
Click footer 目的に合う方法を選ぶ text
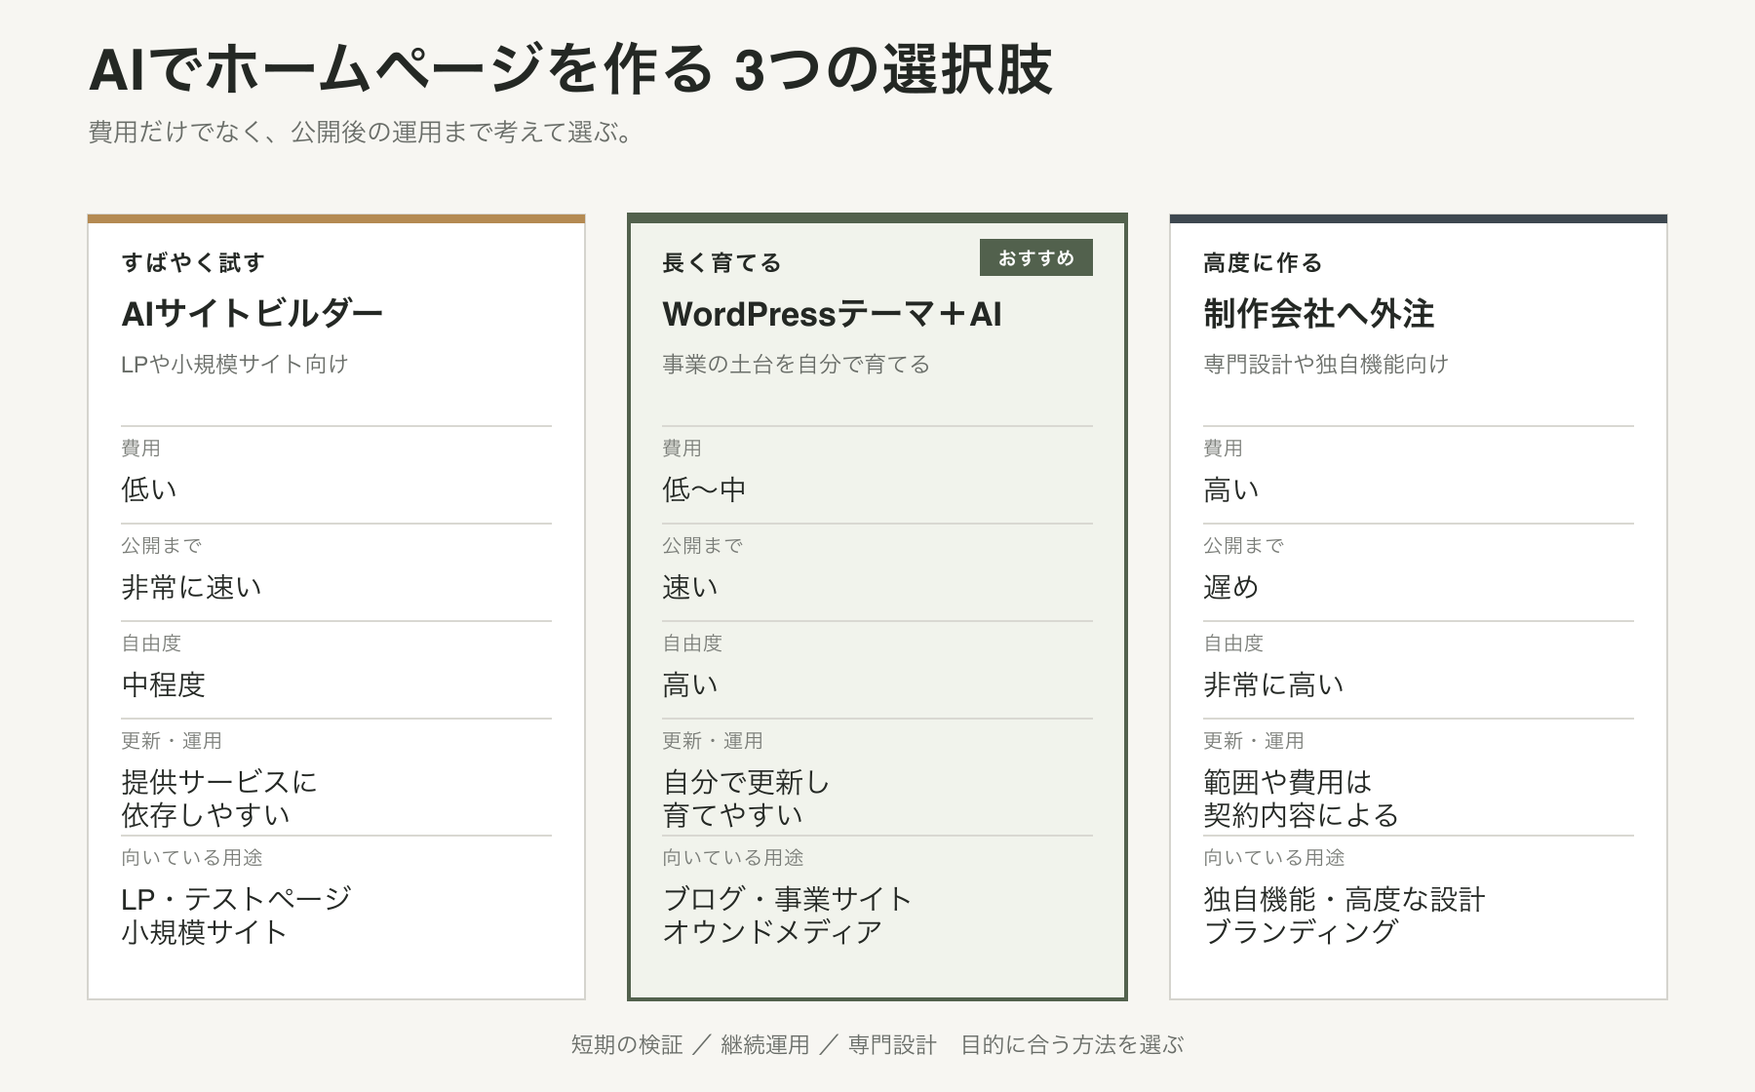tap(1072, 1045)
